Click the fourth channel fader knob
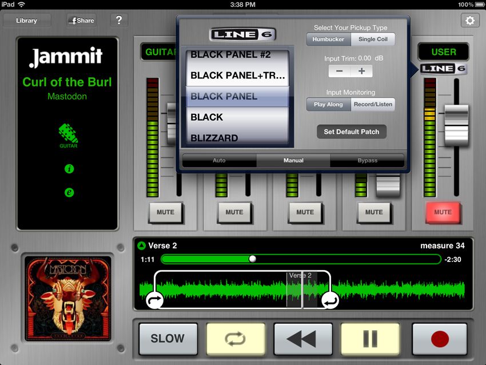 coord(388,185)
